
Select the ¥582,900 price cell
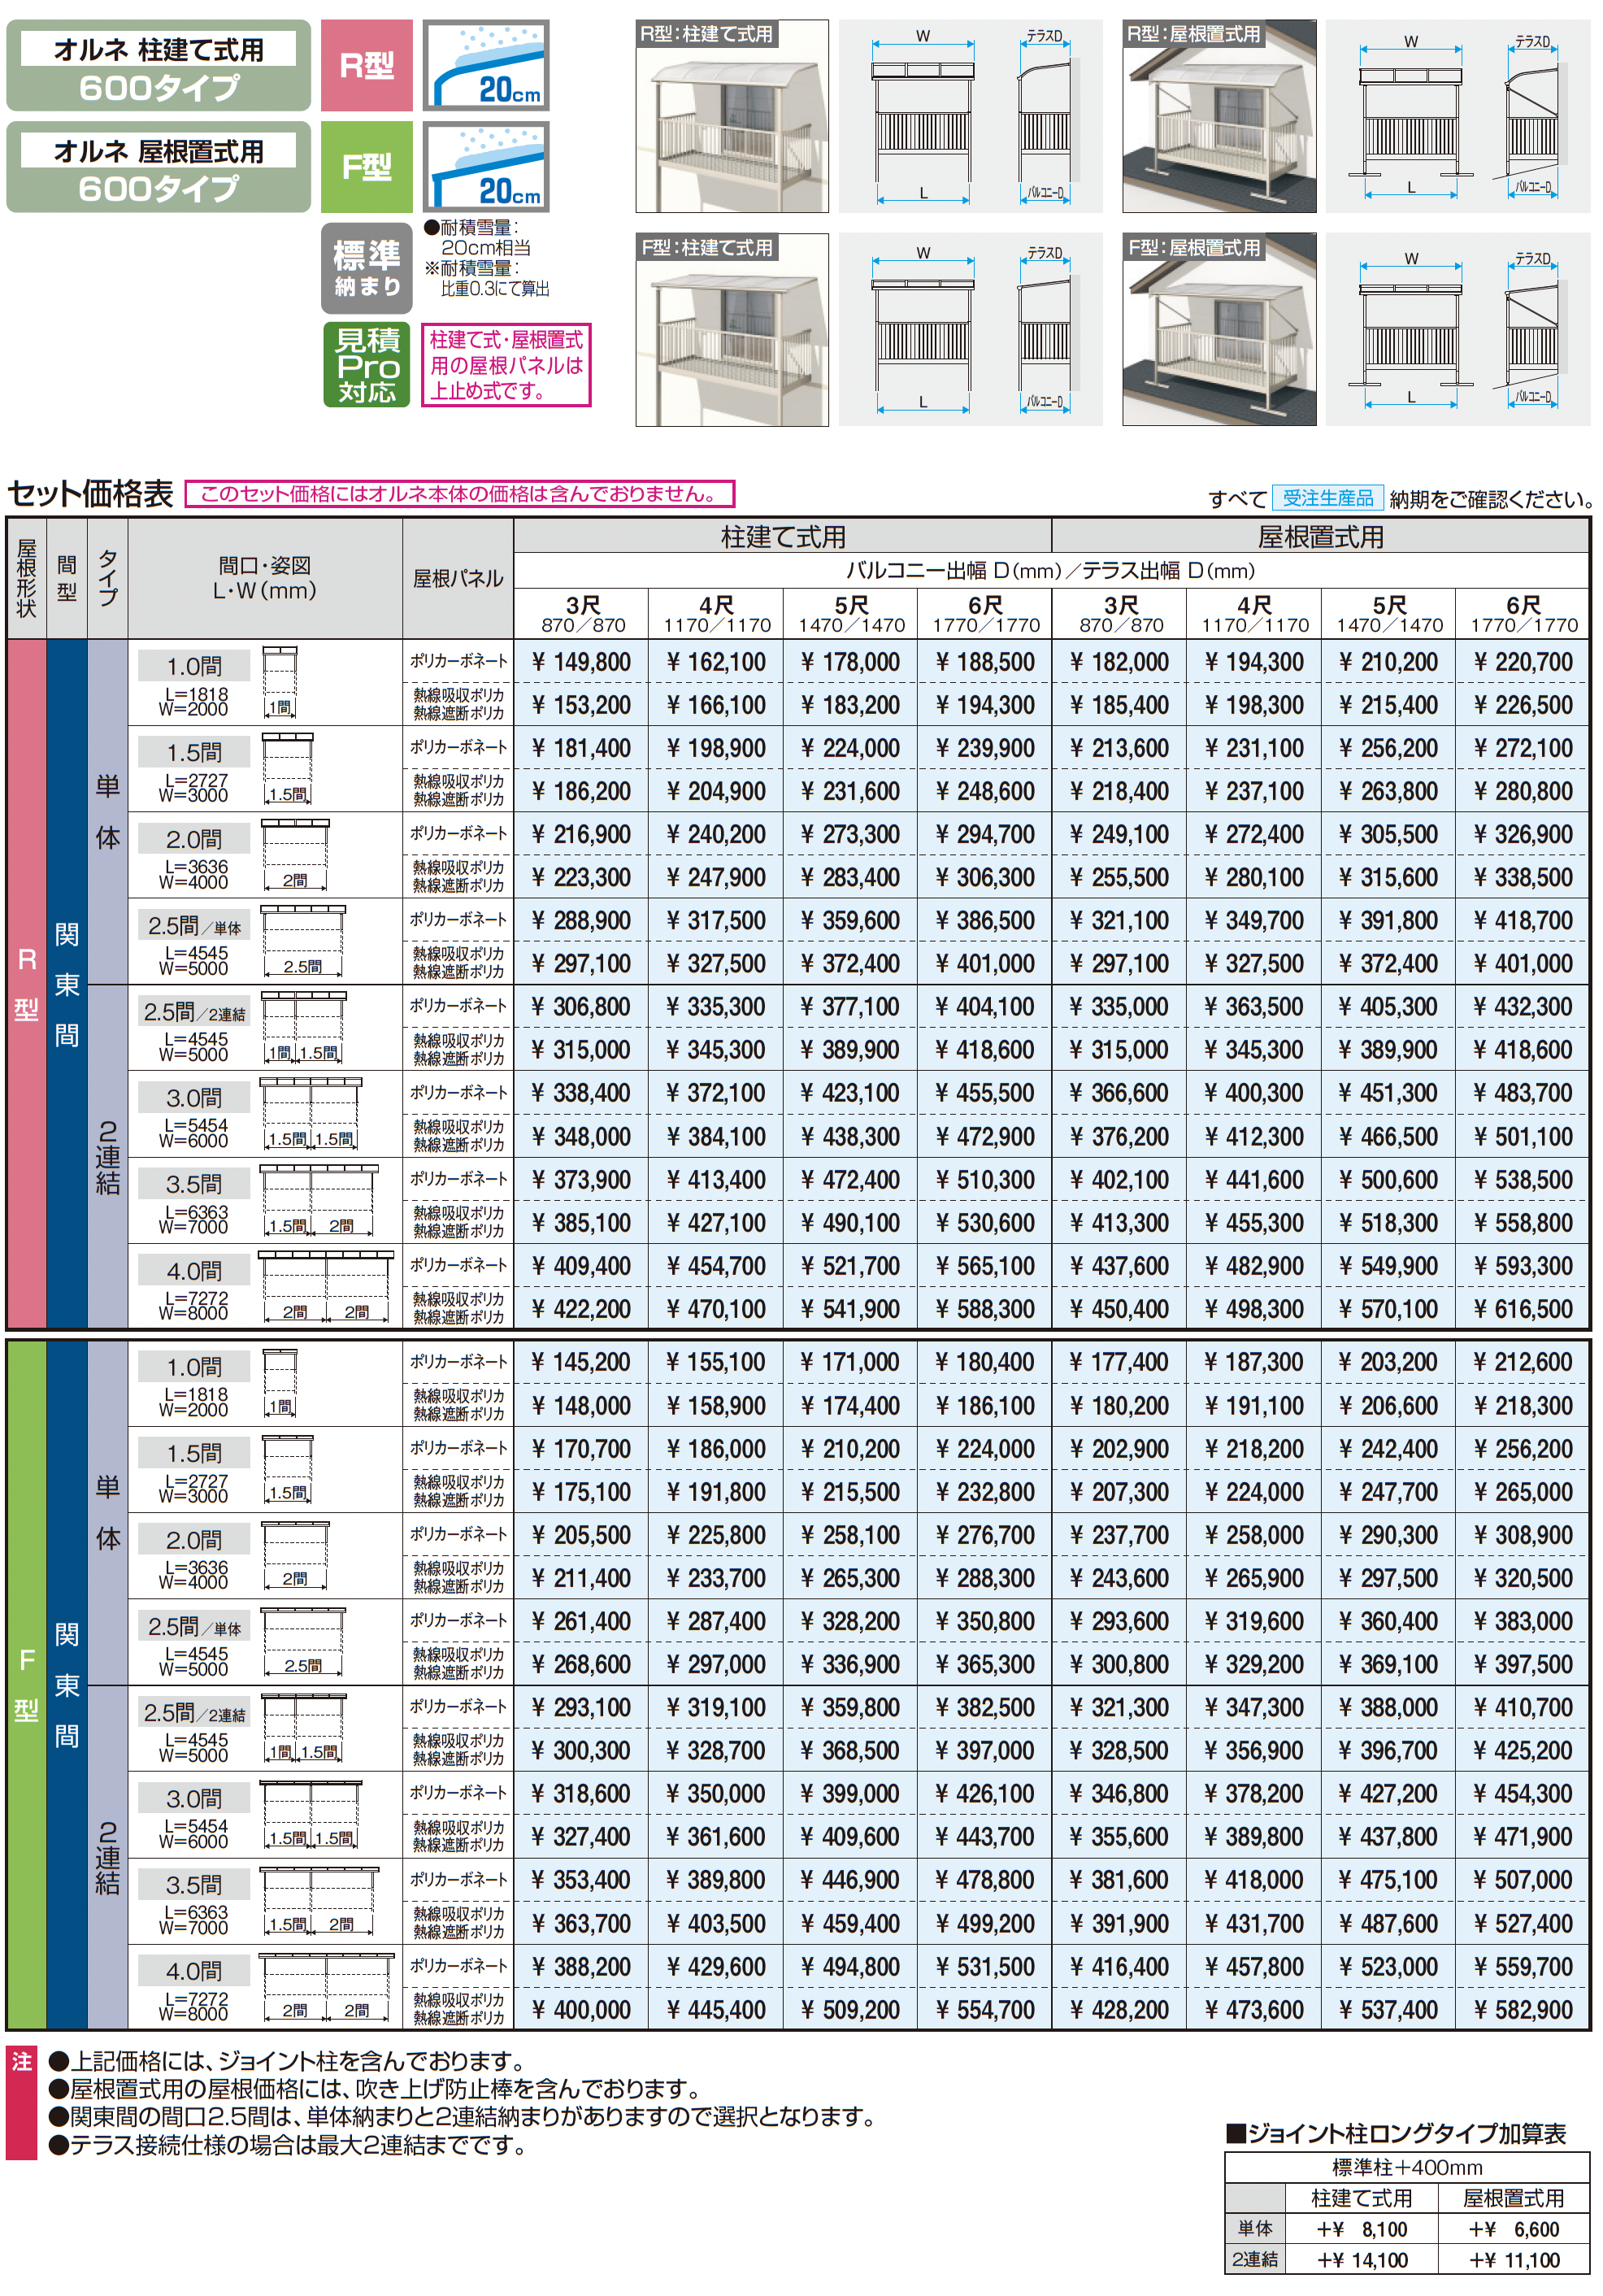coord(1523,2010)
